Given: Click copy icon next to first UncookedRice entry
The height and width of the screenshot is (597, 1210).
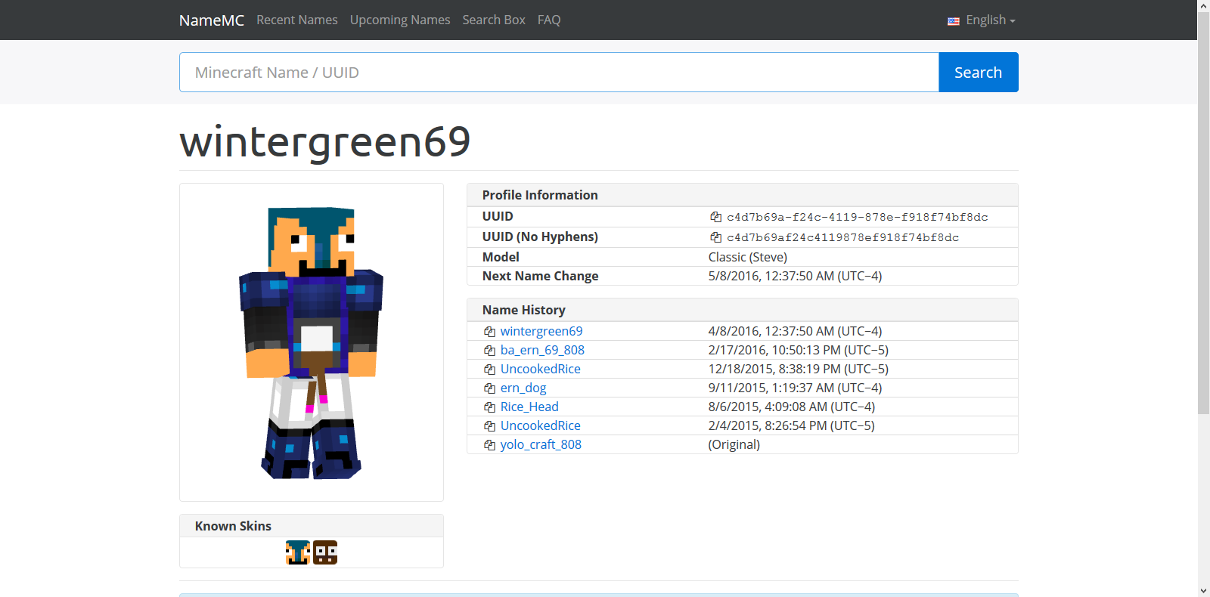Looking at the screenshot, I should point(489,370).
